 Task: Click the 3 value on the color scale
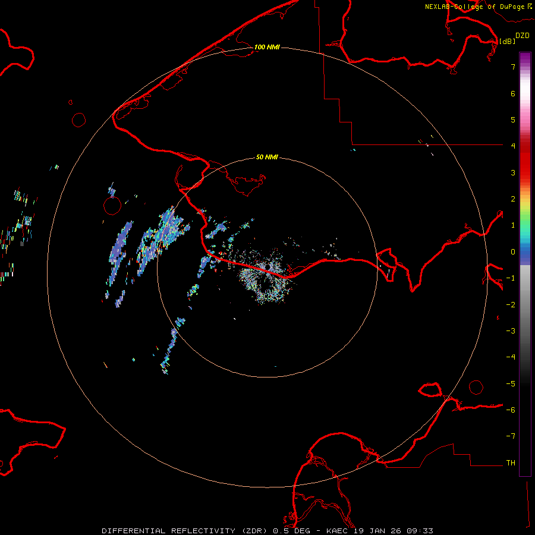tap(513, 172)
